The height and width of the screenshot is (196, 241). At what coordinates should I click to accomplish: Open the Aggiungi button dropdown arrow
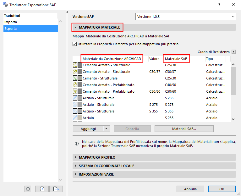106,128
